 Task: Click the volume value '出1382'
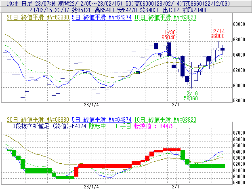[171, 10]
